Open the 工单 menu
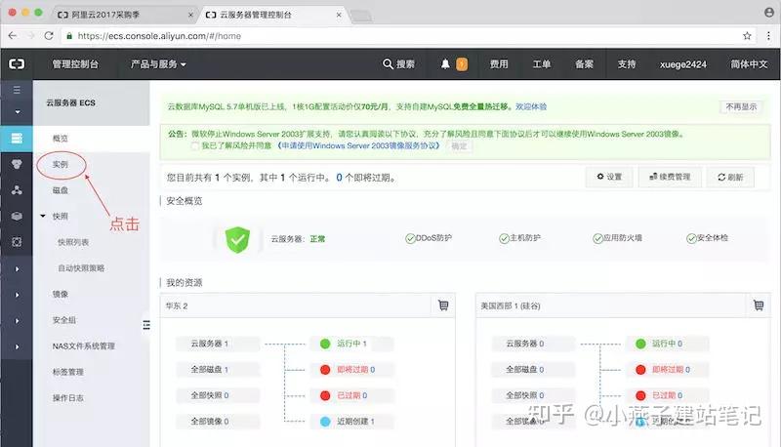 pos(542,64)
